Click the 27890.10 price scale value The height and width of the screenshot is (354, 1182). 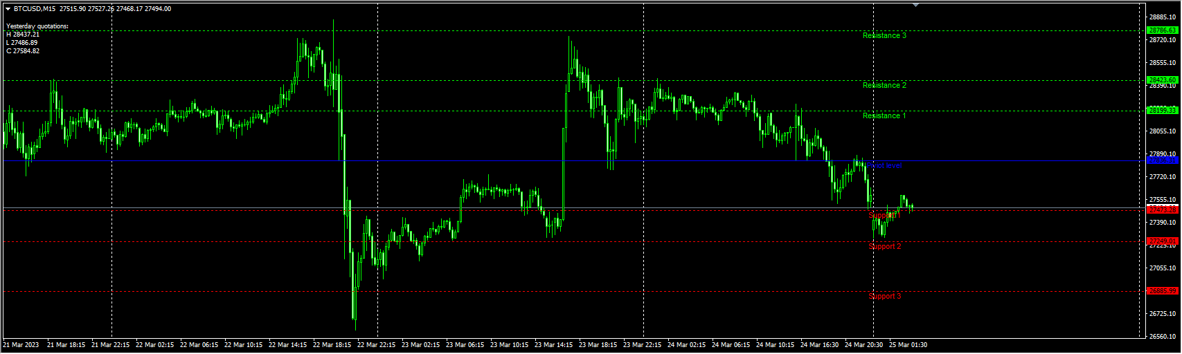(x=1163, y=154)
